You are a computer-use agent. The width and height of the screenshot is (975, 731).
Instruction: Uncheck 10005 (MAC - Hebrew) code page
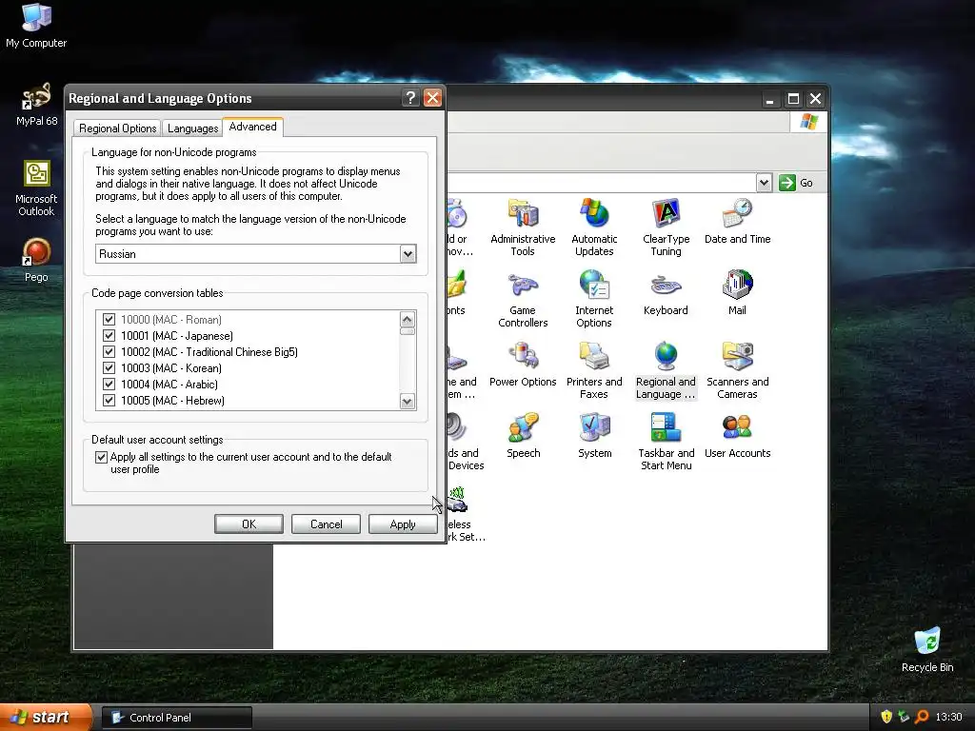click(x=109, y=401)
